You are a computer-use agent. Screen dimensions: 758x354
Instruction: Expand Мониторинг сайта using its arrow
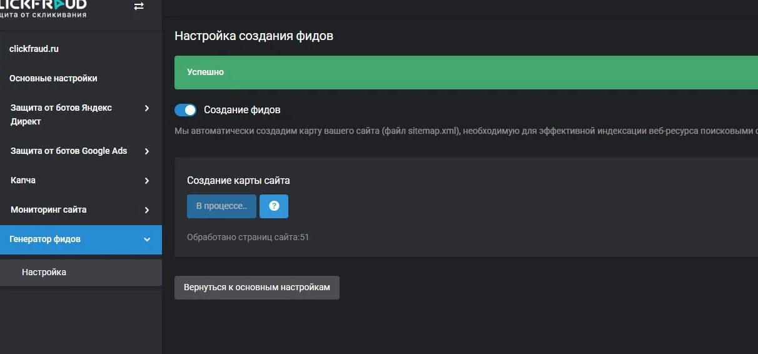(147, 210)
